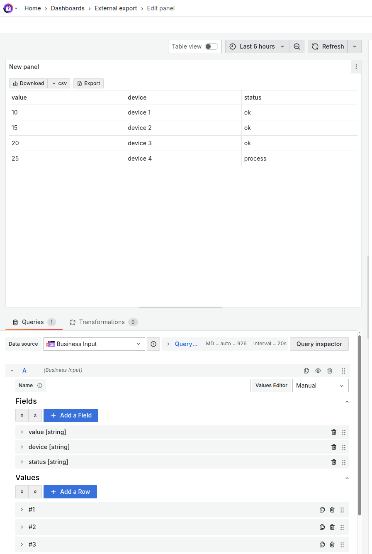Click the Add a Field button
This screenshot has height=554, width=372.
(71, 415)
